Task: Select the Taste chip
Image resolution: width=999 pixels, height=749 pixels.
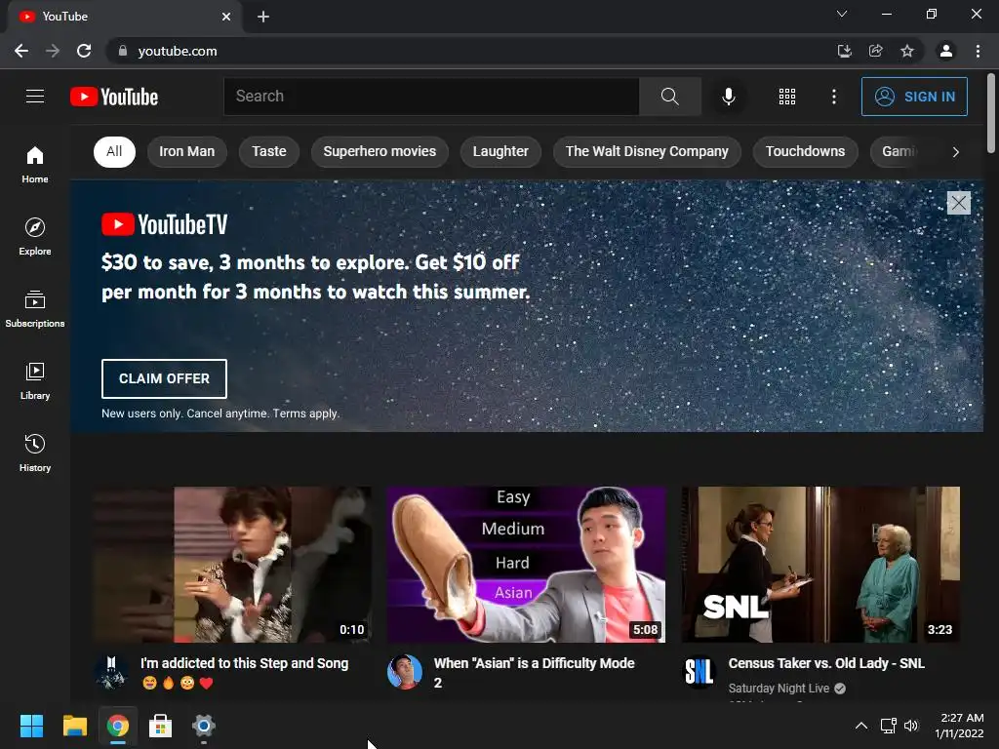Action: 269,151
